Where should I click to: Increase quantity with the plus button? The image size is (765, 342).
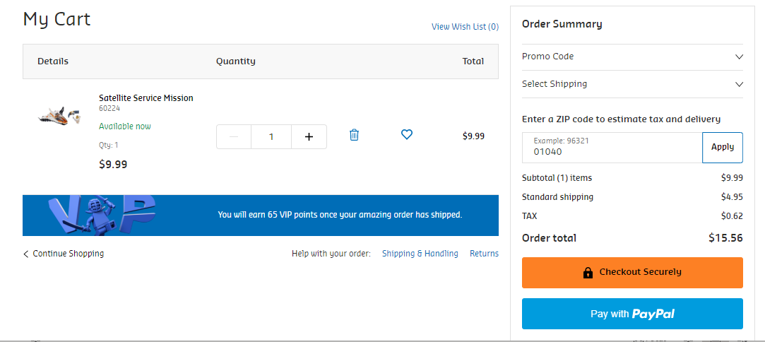tap(309, 137)
